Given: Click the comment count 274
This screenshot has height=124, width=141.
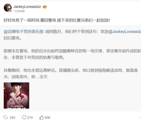Looking at the screenshot, I should pos(30,118).
